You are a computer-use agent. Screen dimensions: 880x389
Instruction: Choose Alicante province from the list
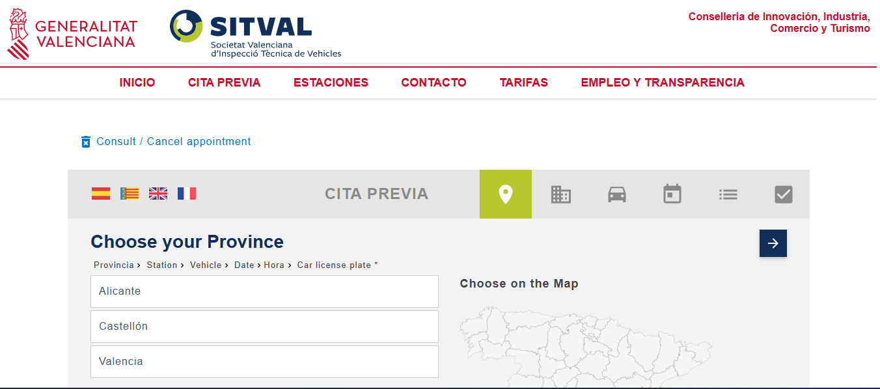[x=264, y=291]
